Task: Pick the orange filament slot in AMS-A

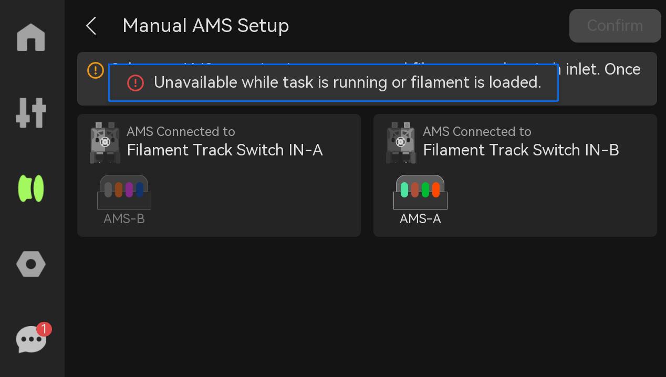Action: (x=436, y=190)
